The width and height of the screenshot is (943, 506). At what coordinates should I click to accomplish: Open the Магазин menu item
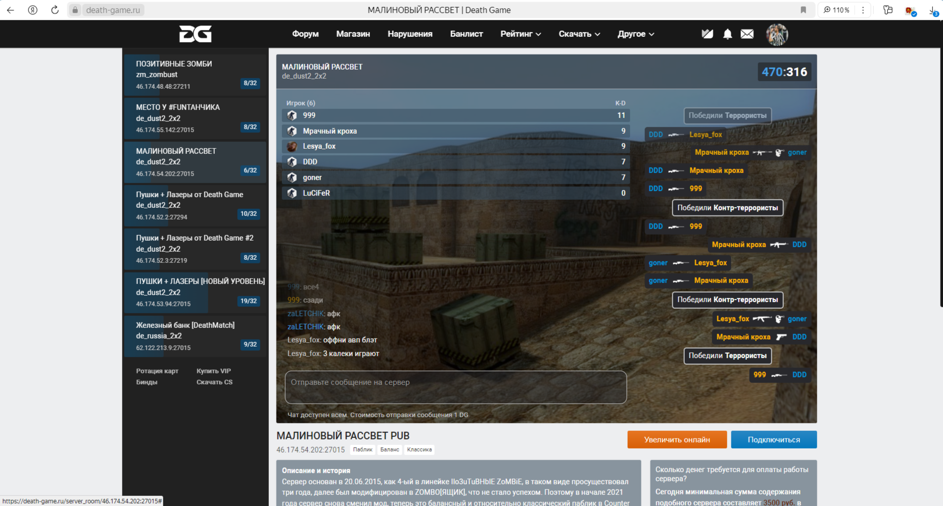(x=353, y=34)
